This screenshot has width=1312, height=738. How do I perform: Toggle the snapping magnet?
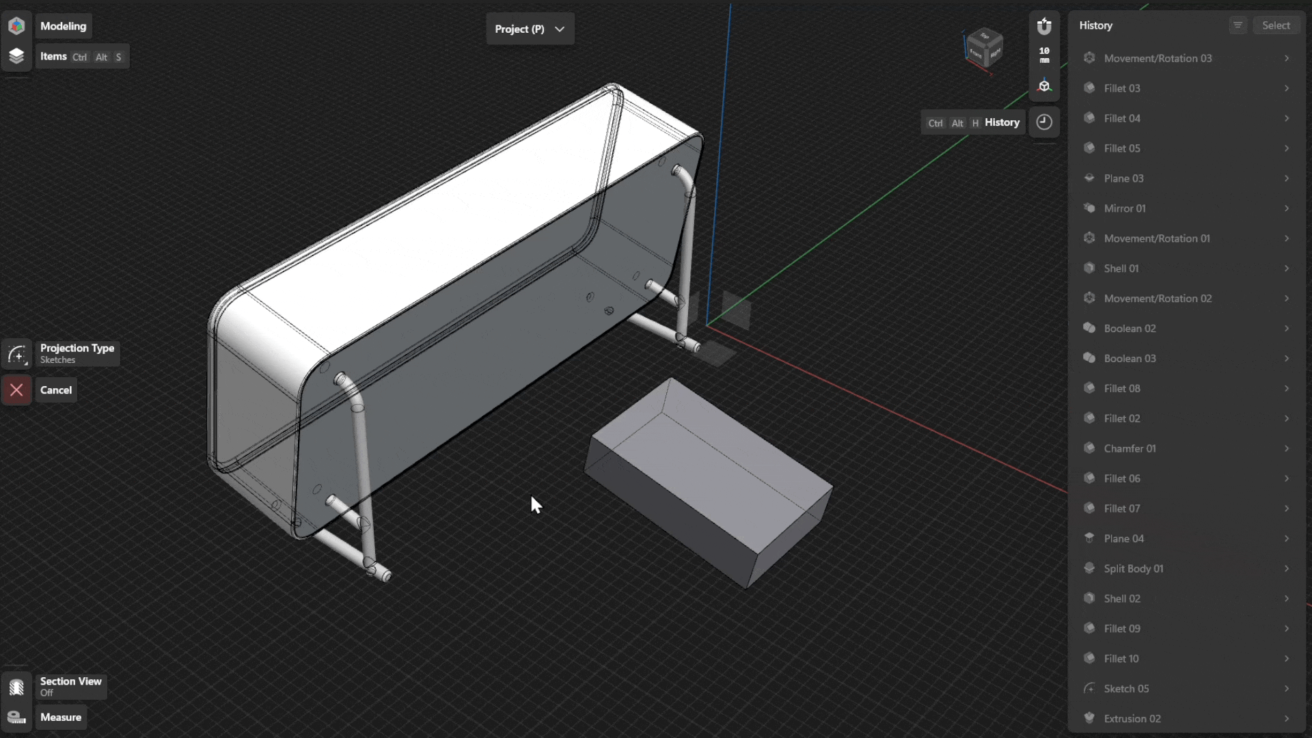(1044, 27)
